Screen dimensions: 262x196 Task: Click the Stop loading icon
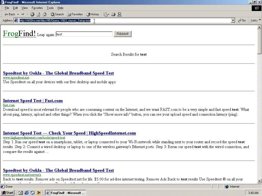(32, 14)
